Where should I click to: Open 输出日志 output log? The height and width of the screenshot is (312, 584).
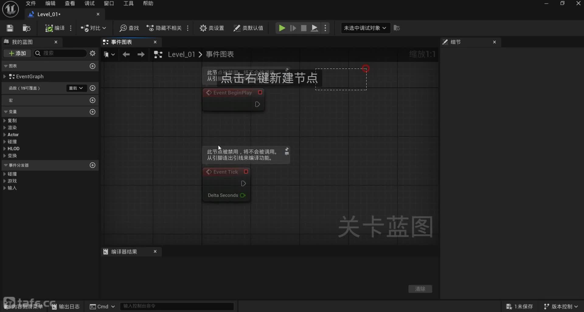click(66, 307)
